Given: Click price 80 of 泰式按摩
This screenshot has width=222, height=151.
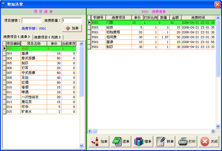Looking at the screenshot, I should (54, 58).
